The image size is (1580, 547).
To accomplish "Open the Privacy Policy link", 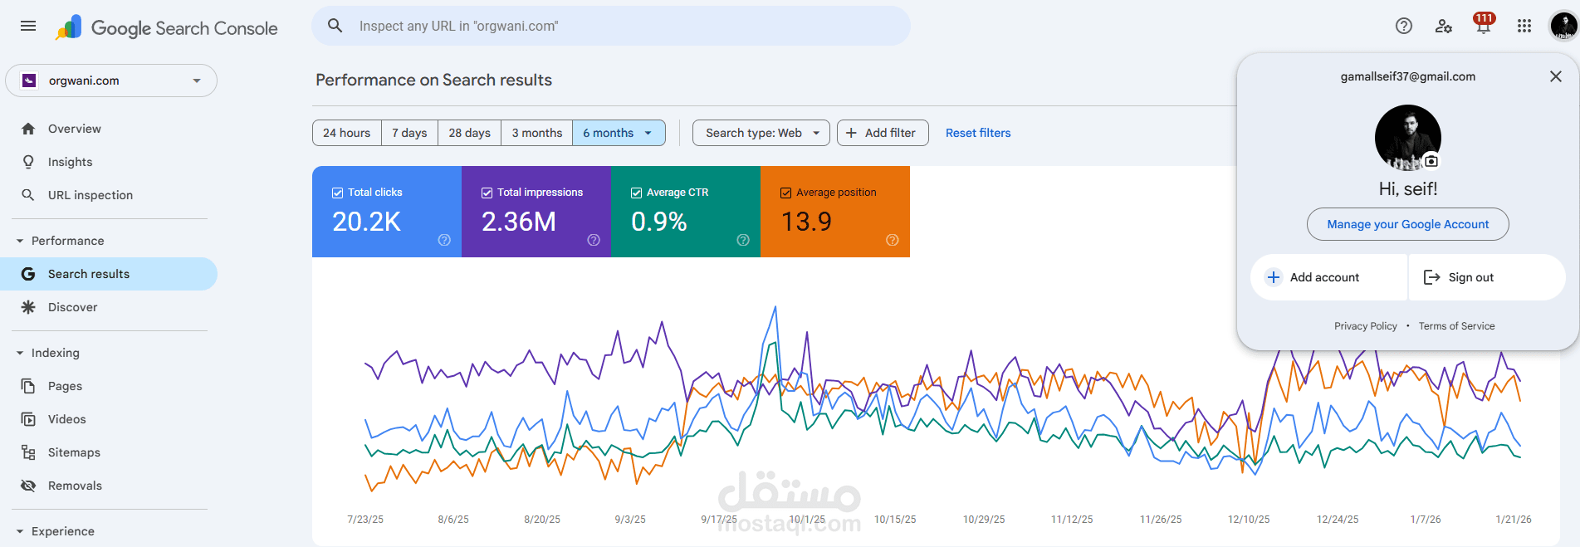I will click(x=1366, y=326).
